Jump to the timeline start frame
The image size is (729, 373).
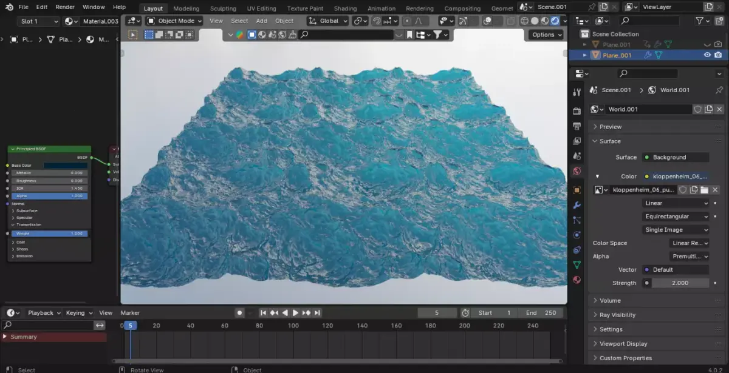263,313
